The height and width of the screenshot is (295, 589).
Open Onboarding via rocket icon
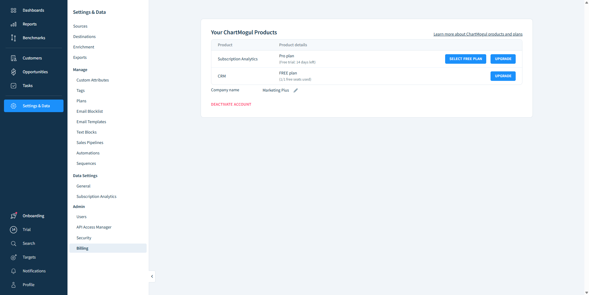(13, 216)
